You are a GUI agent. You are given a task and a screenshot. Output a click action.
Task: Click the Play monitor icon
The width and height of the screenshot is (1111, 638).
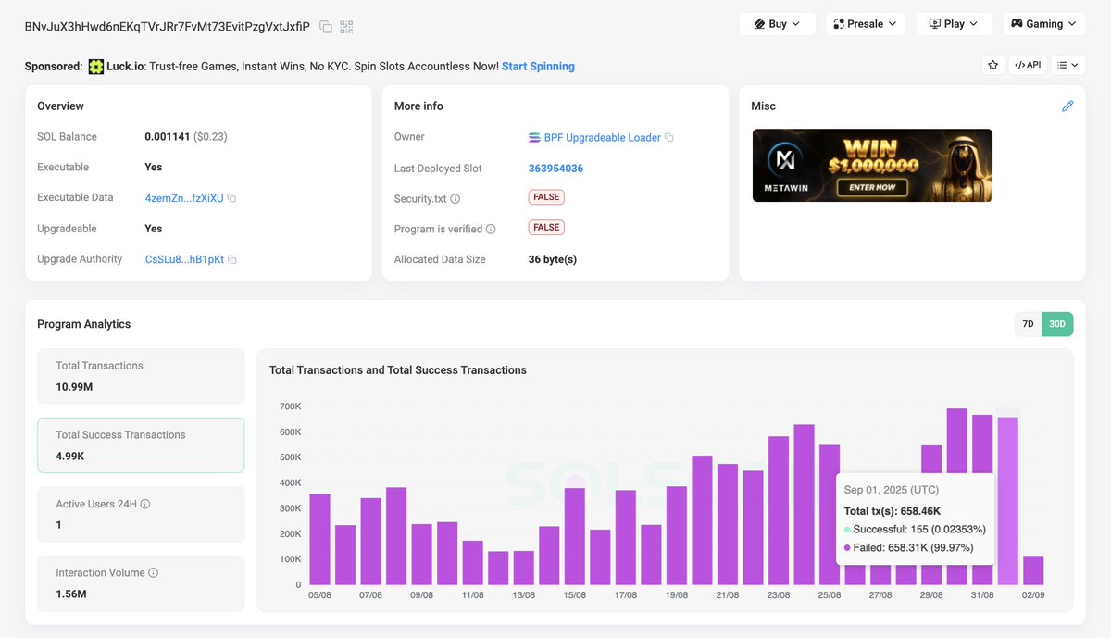[x=935, y=24]
